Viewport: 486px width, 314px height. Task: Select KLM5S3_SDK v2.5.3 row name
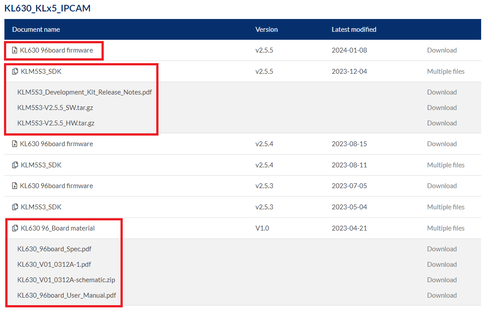[41, 207]
